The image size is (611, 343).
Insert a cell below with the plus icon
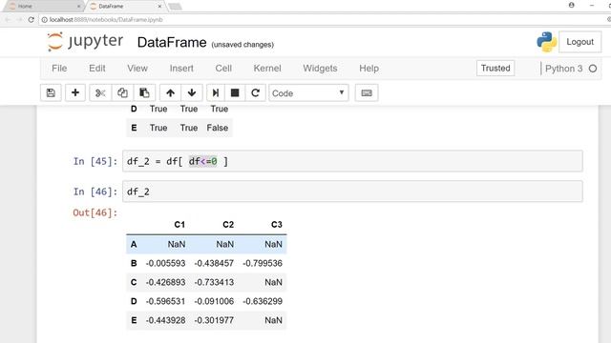coord(75,93)
